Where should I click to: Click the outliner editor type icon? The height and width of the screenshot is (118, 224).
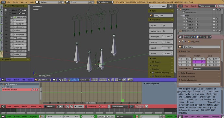pyautogui.click(x=181, y=6)
